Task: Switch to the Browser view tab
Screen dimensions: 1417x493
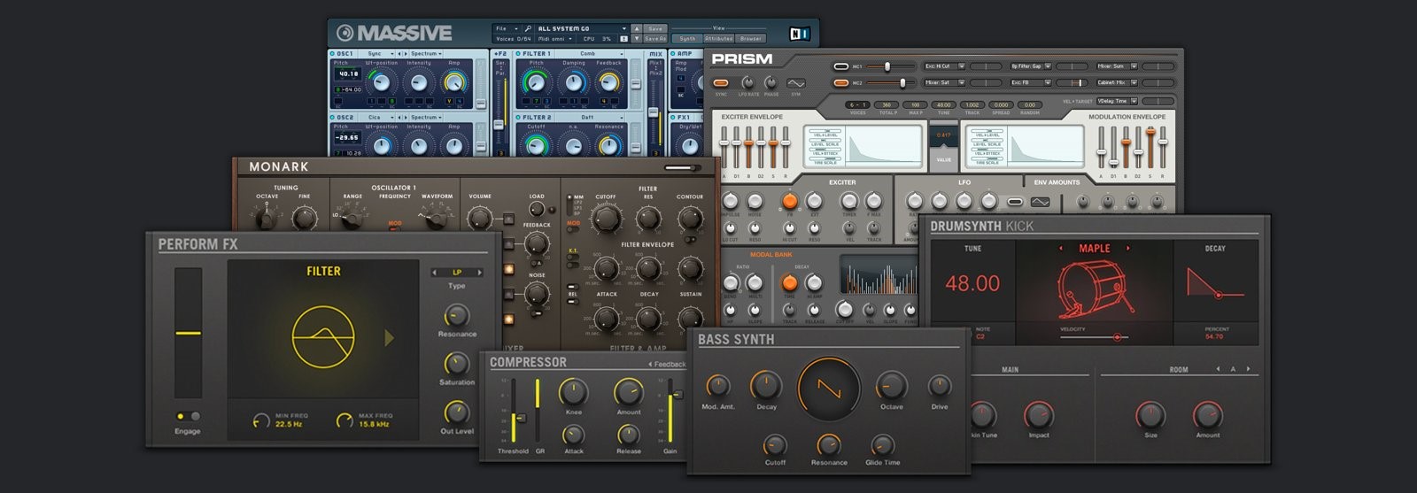Action: 750,38
